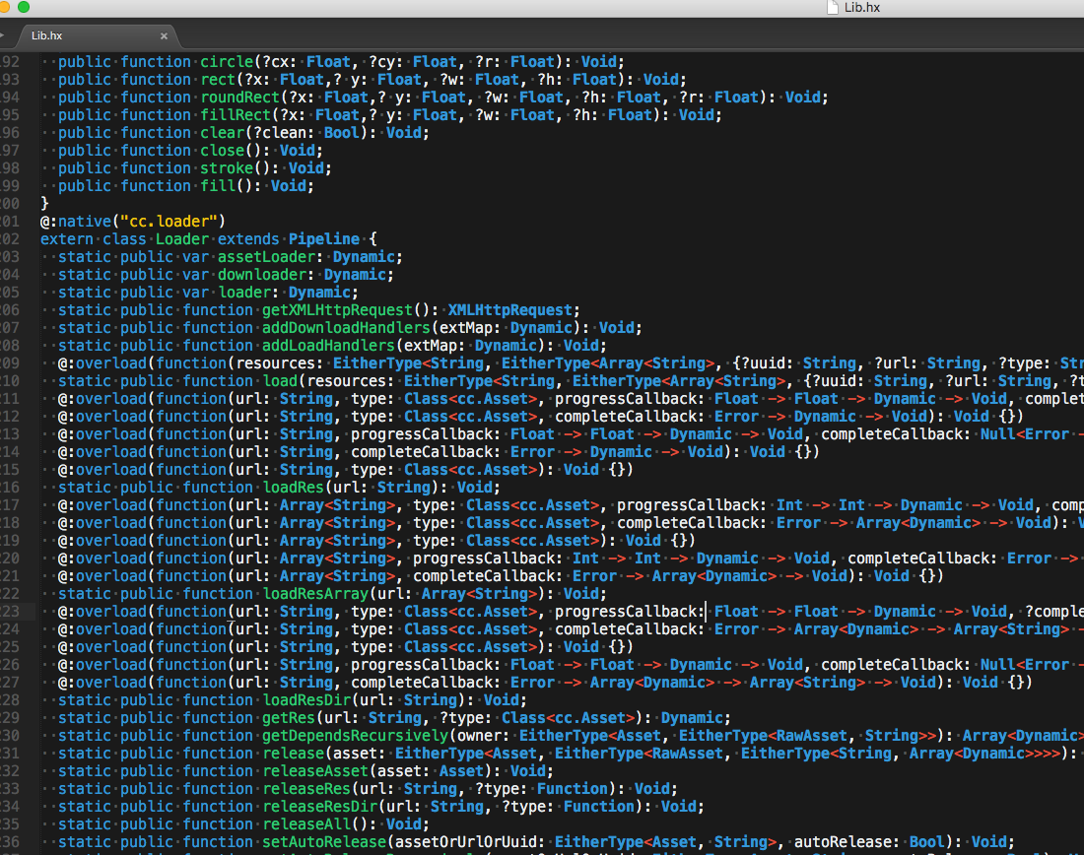1084x855 pixels.
Task: Click the 'releaseResDir' function name
Action: tap(320, 807)
